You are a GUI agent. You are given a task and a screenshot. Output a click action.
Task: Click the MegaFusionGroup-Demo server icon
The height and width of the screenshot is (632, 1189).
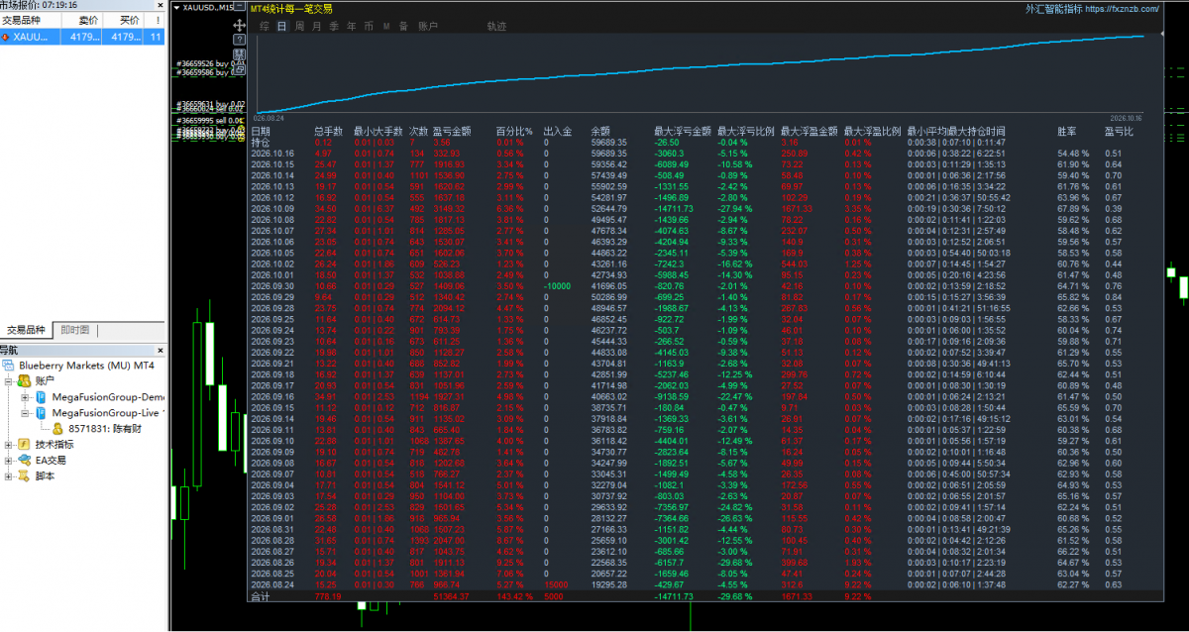[41, 396]
